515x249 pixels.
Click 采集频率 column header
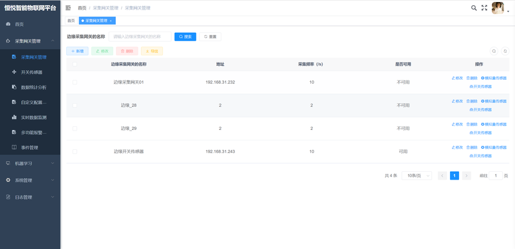pos(310,64)
